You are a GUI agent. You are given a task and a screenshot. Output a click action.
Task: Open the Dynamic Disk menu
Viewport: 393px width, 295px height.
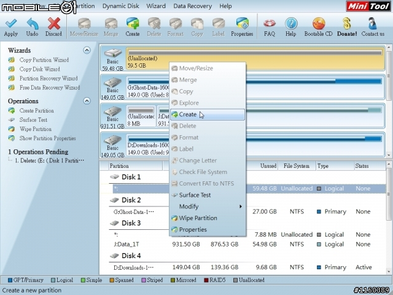click(120, 6)
